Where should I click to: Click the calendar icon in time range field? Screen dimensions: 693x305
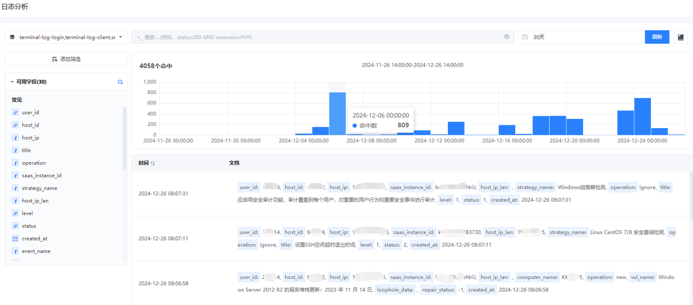(525, 37)
